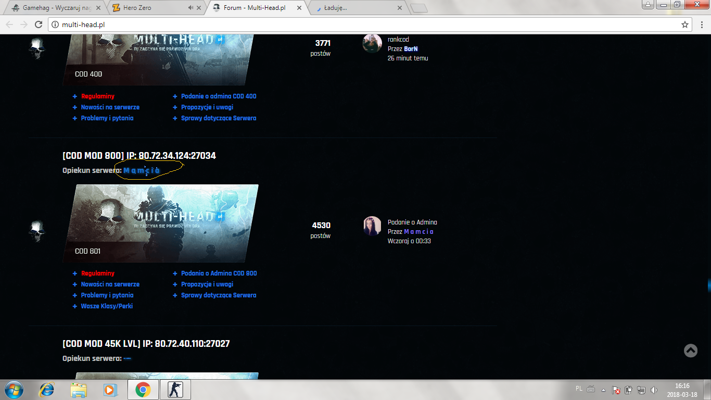Click the browser back arrow

click(9, 24)
